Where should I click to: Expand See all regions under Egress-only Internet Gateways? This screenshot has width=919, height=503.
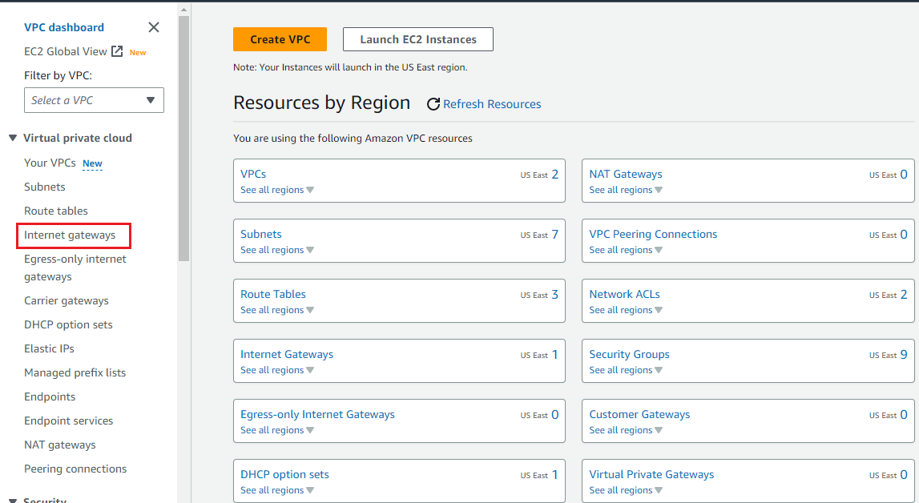point(277,430)
